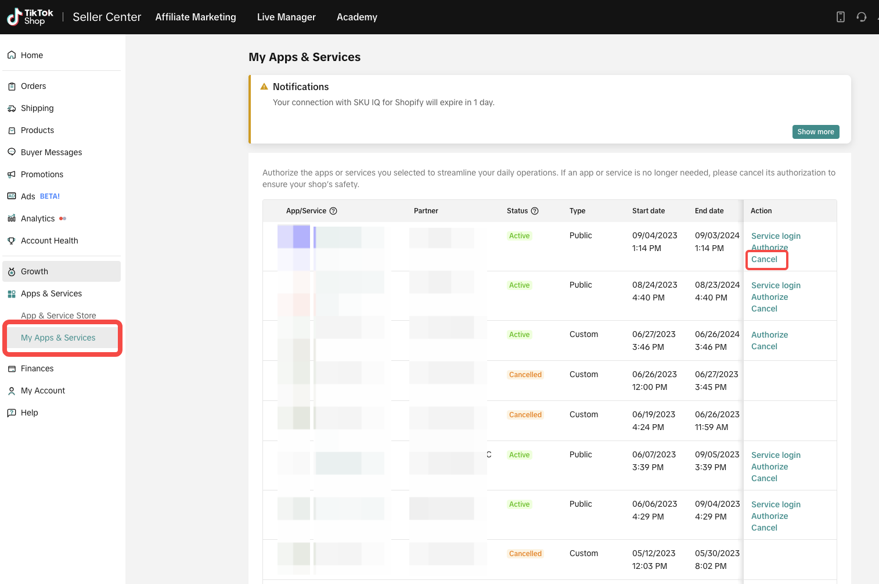Image resolution: width=879 pixels, height=584 pixels.
Task: Collapse the Apps & Services sidebar group
Action: [51, 293]
